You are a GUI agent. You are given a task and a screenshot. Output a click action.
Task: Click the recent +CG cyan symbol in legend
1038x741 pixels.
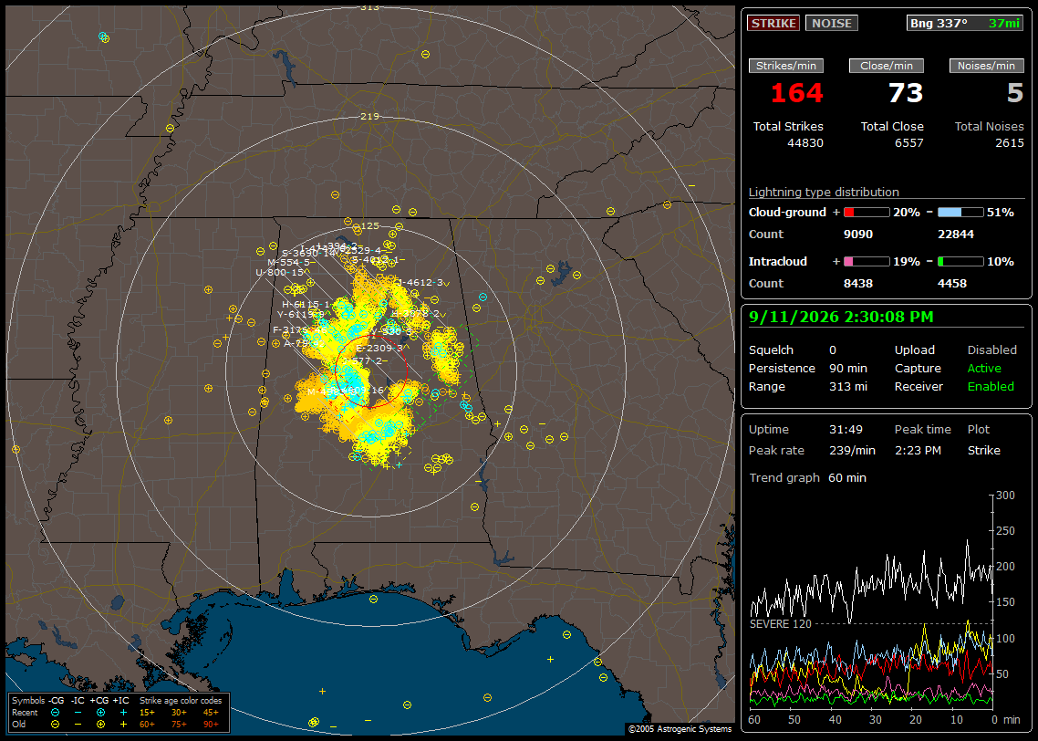click(100, 713)
